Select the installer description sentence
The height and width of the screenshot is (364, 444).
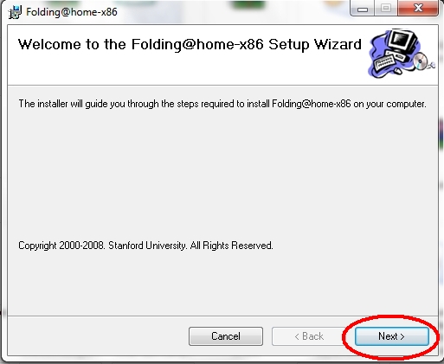[222, 104]
